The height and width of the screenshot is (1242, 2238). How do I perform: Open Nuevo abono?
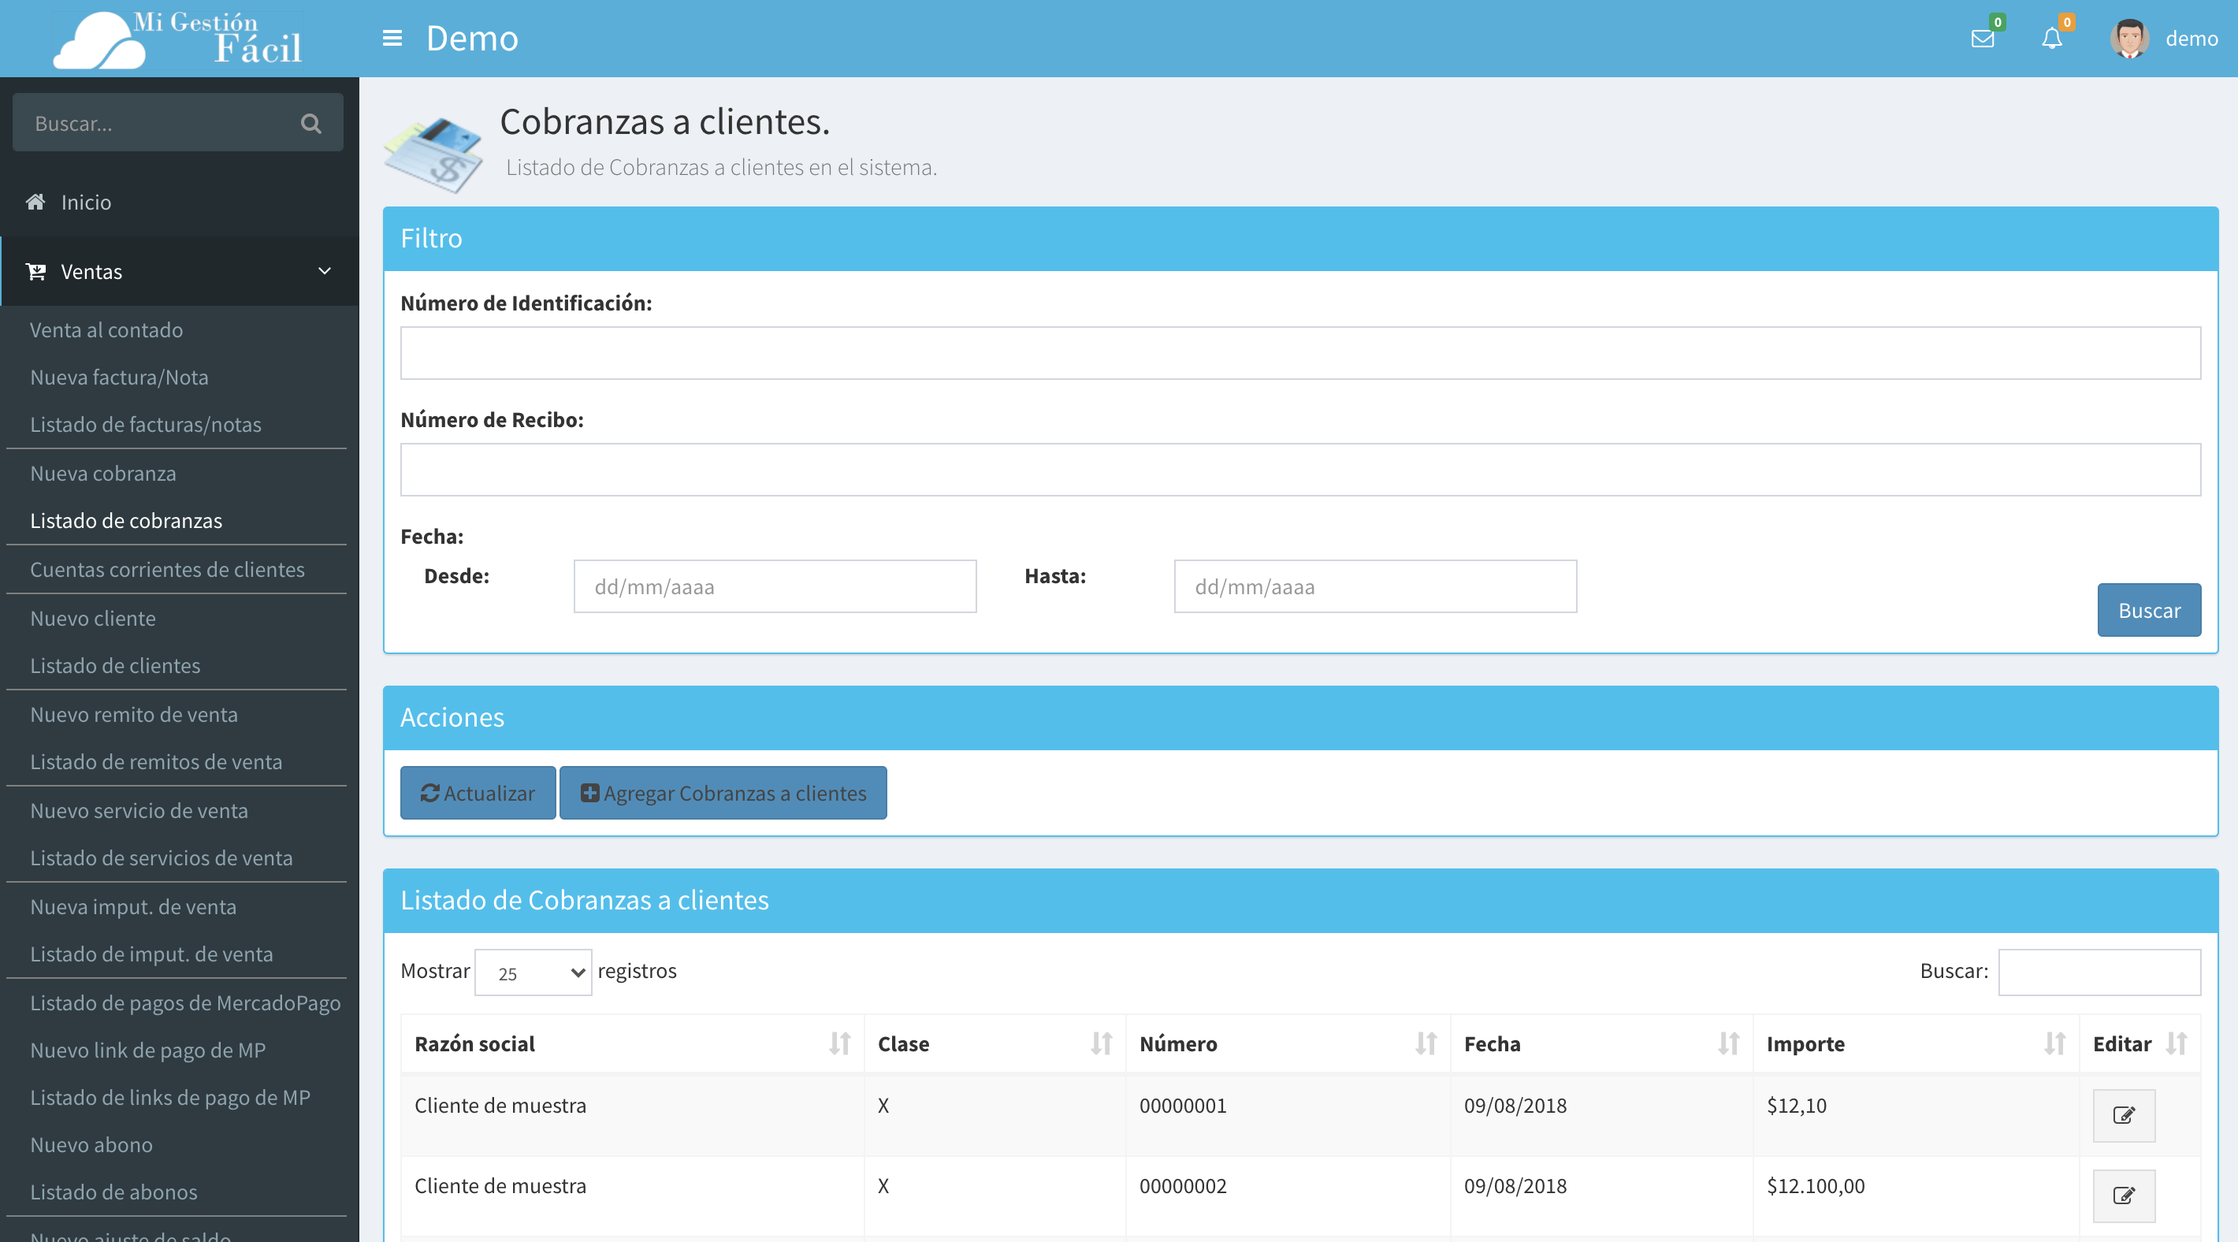click(91, 1144)
